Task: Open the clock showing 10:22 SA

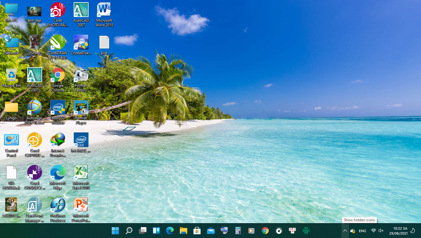Action: point(398,231)
